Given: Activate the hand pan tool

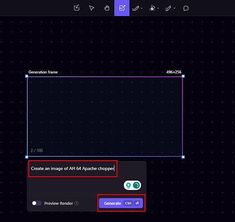Looking at the screenshot, I should click(x=107, y=8).
